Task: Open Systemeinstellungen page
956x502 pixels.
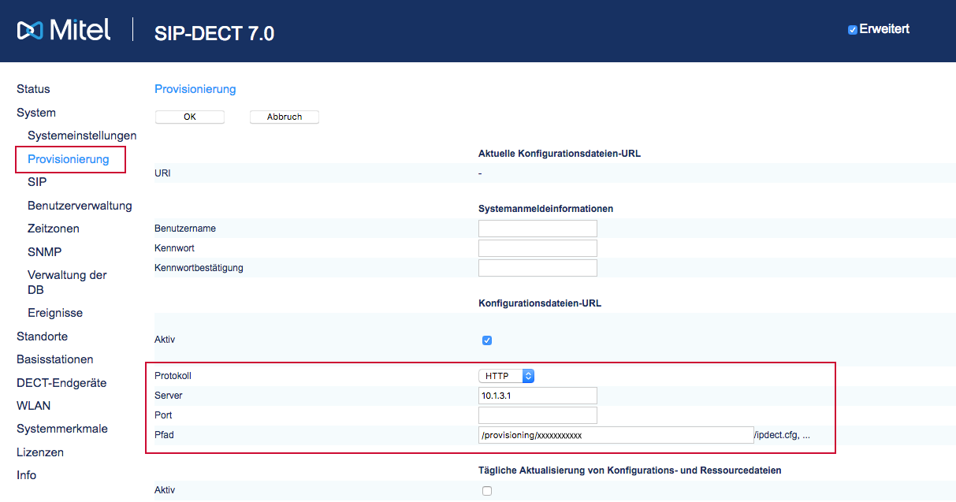Action: click(82, 136)
